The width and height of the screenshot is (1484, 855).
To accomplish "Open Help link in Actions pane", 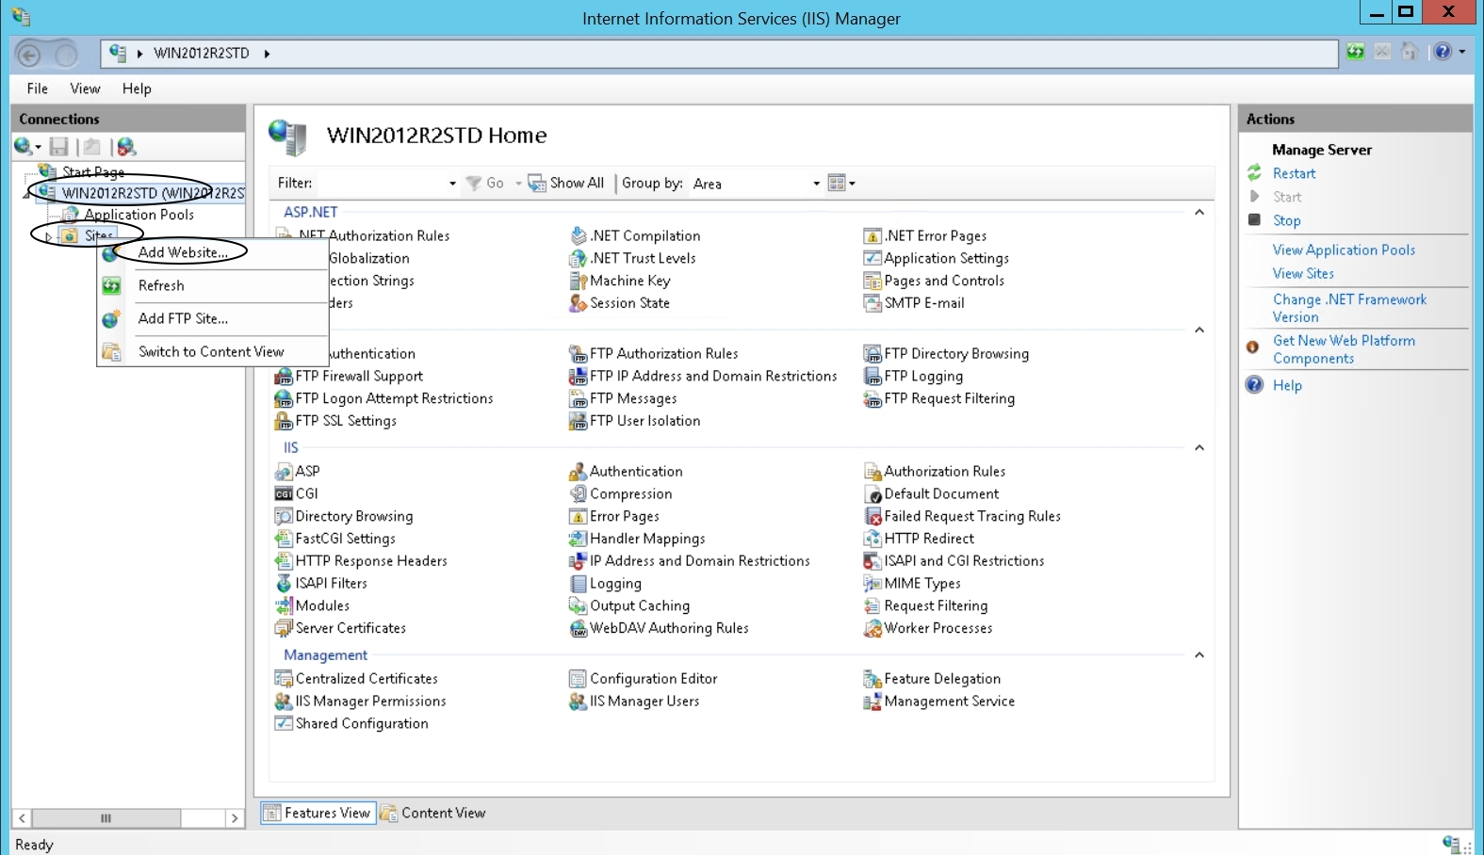I will pos(1287,385).
